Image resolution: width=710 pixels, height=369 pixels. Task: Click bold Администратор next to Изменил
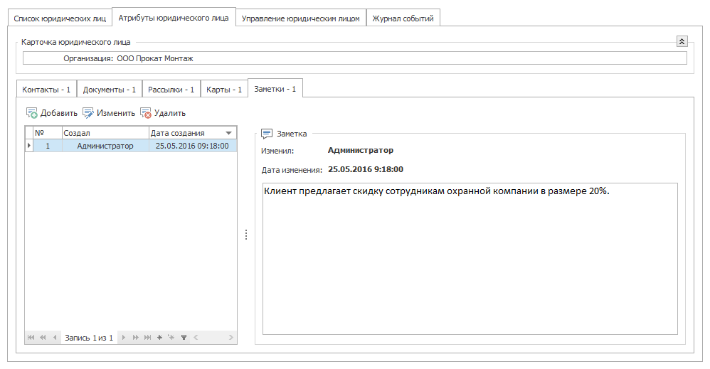click(x=361, y=150)
